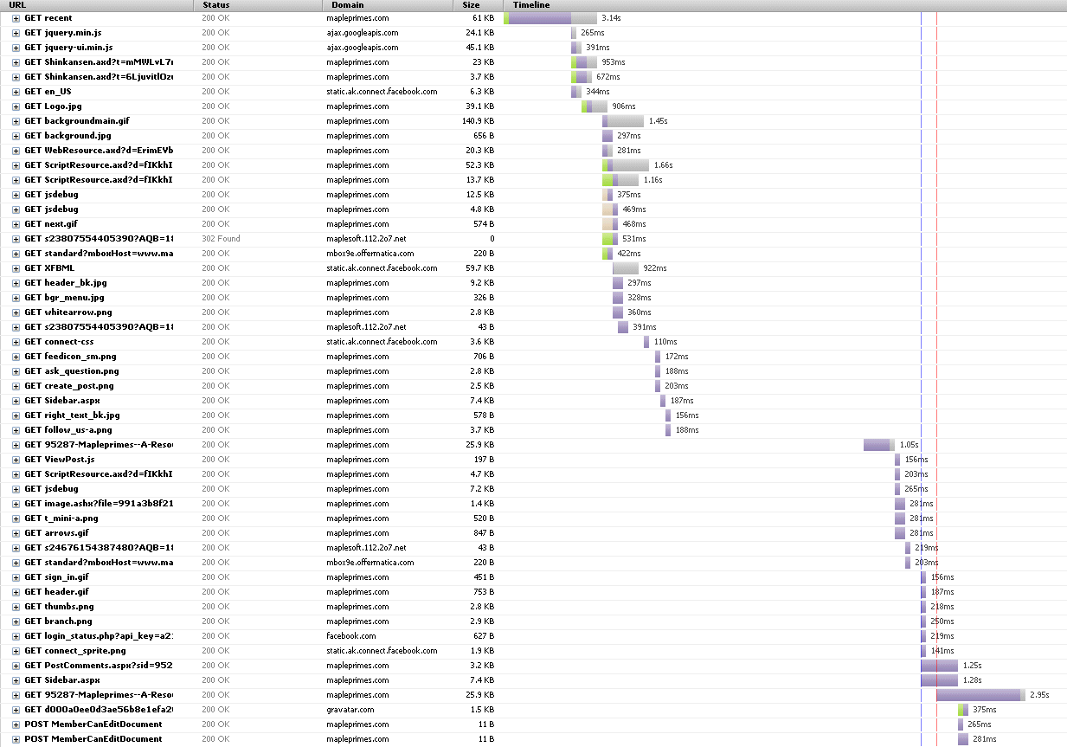Click the plus icon beside GET connect-css
Screen dimensions: 1067x747
(16, 342)
